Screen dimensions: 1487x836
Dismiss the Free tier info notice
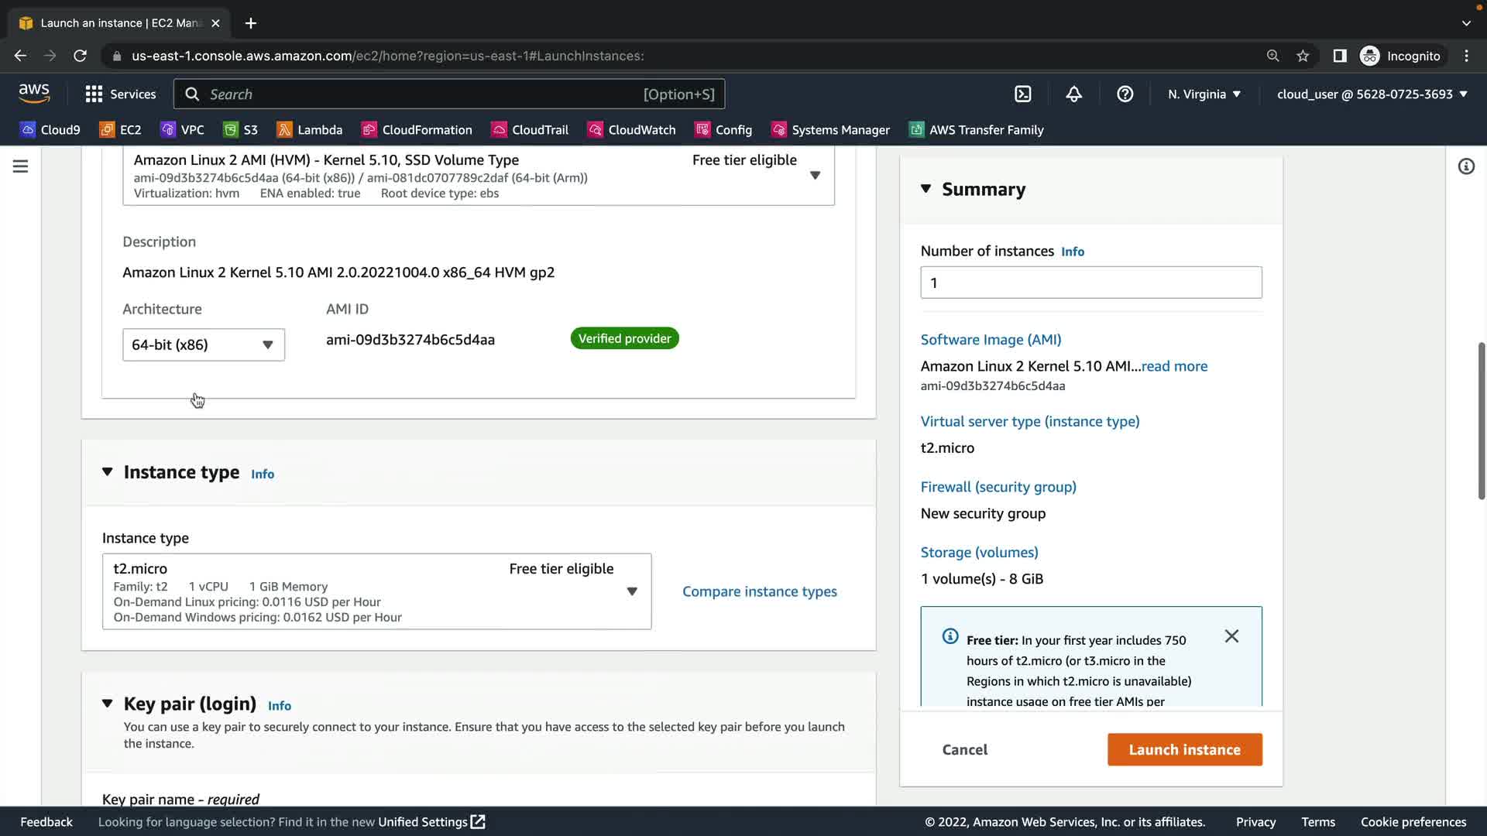point(1231,636)
